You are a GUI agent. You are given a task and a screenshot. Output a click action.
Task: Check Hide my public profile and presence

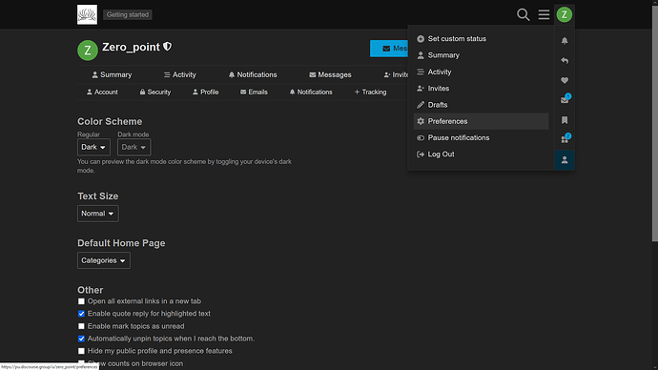(x=81, y=351)
